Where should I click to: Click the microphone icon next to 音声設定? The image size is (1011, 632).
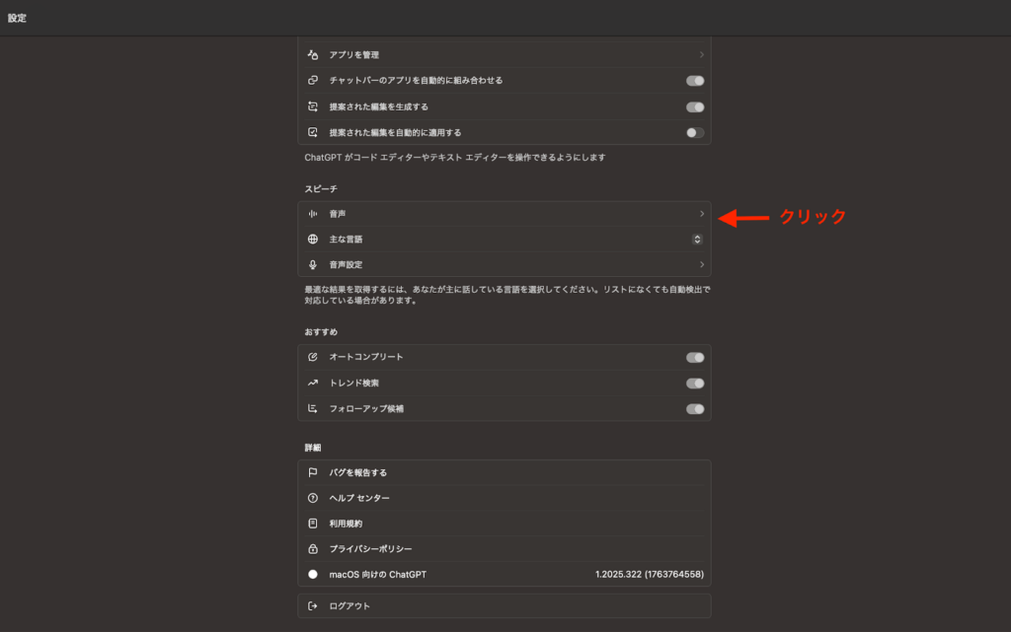click(311, 264)
